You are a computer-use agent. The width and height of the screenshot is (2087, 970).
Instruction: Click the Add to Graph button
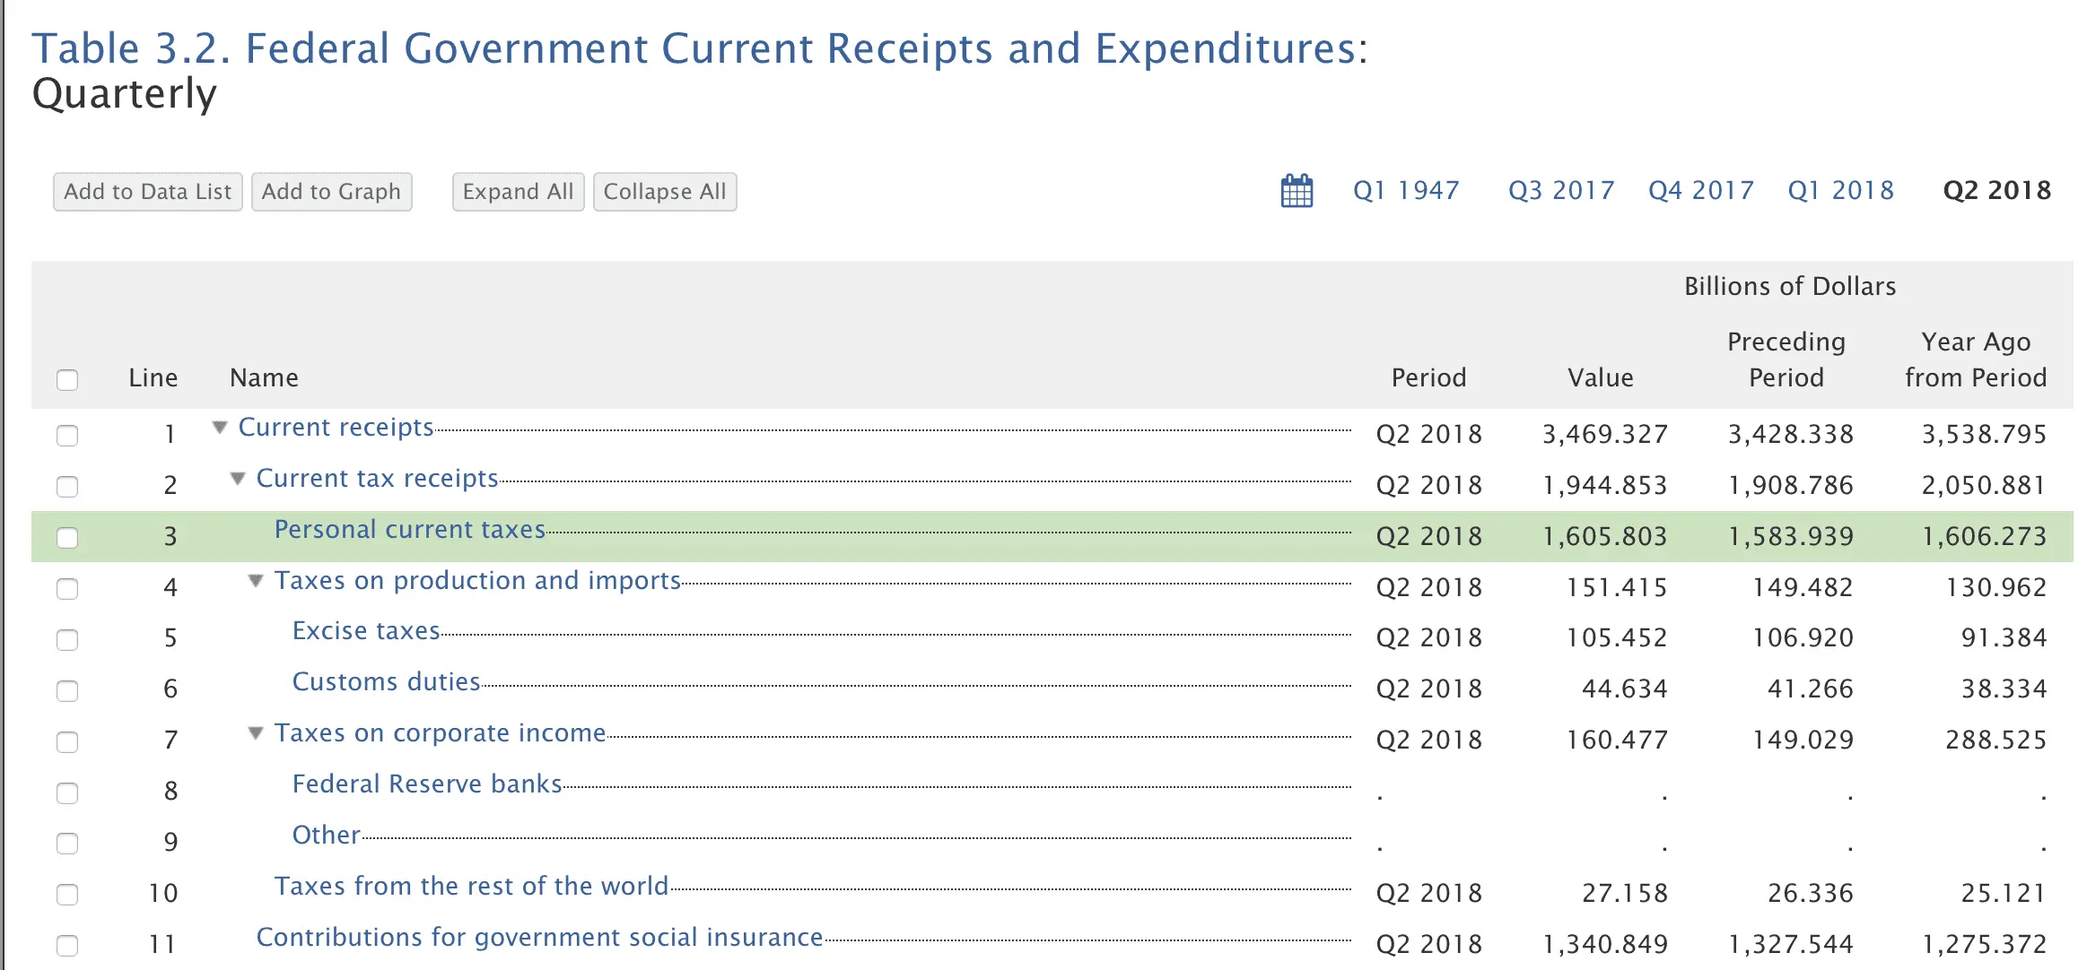pos(331,192)
